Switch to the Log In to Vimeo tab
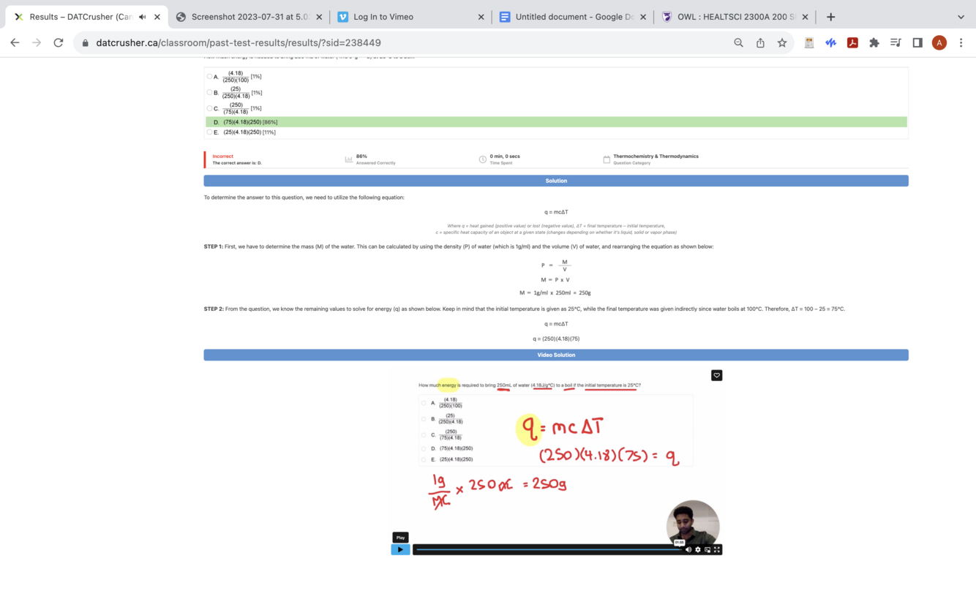Image resolution: width=976 pixels, height=610 pixels. (x=410, y=17)
